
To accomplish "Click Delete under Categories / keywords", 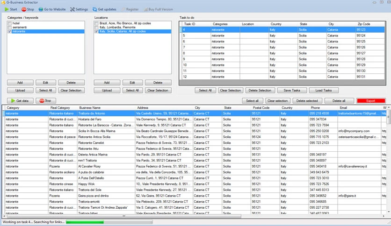I will [71, 82].
